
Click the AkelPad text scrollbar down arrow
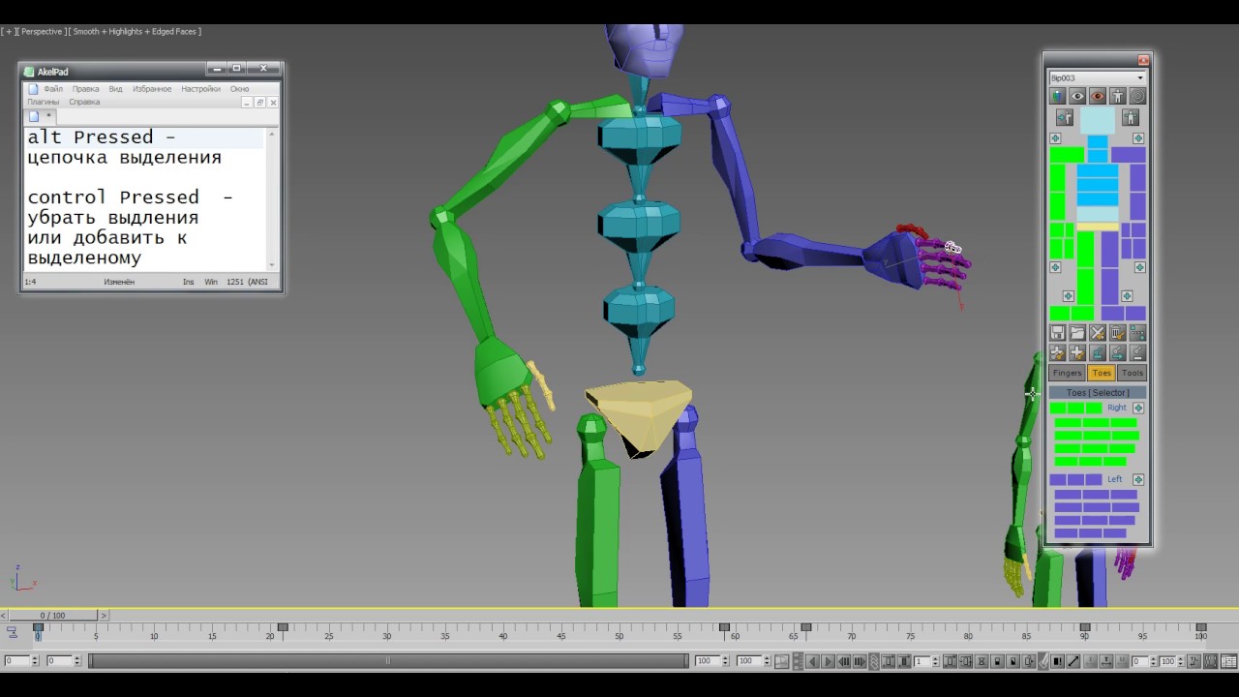pos(272,265)
